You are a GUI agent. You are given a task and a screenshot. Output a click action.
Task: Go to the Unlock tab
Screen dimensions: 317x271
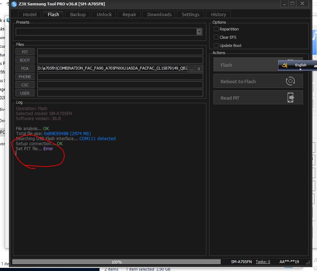(x=104, y=14)
